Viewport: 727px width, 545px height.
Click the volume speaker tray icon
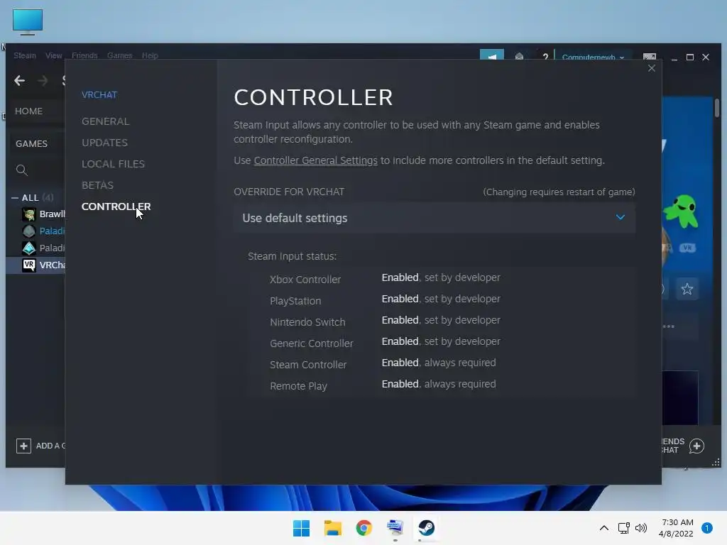(x=641, y=528)
